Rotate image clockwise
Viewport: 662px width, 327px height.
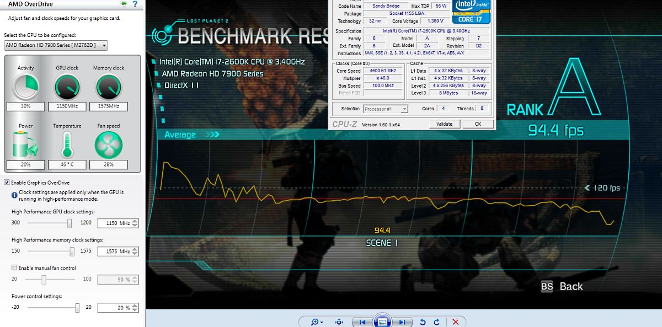click(437, 322)
